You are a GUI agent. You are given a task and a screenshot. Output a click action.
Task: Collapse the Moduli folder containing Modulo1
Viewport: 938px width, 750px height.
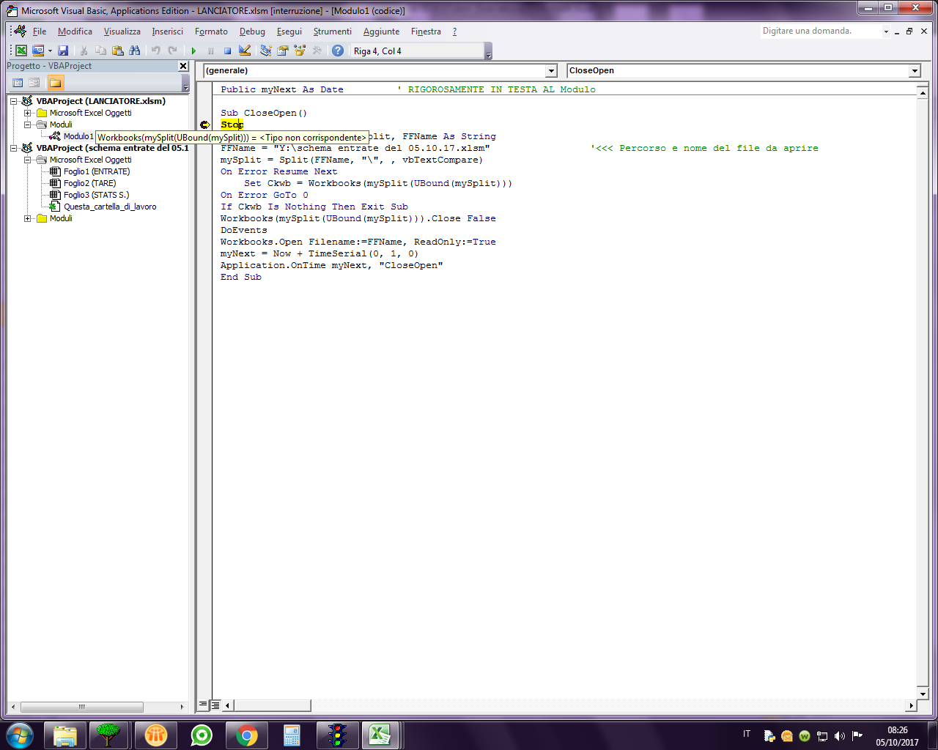click(27, 125)
